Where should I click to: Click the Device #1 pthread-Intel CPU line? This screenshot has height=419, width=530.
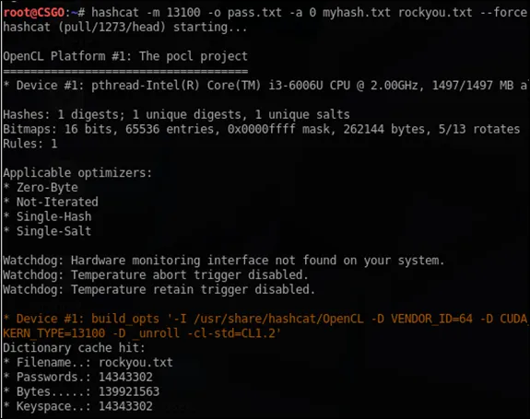[265, 86]
